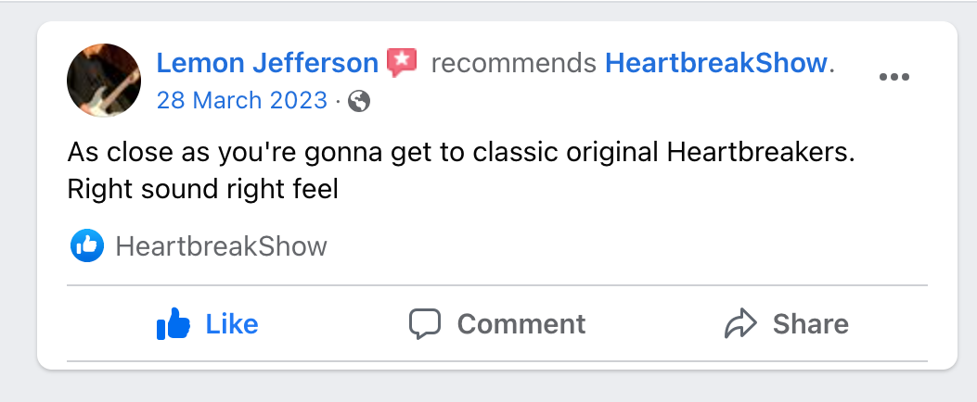Open Lemon Jefferson's profile name link
977x402 pixels.
click(267, 63)
